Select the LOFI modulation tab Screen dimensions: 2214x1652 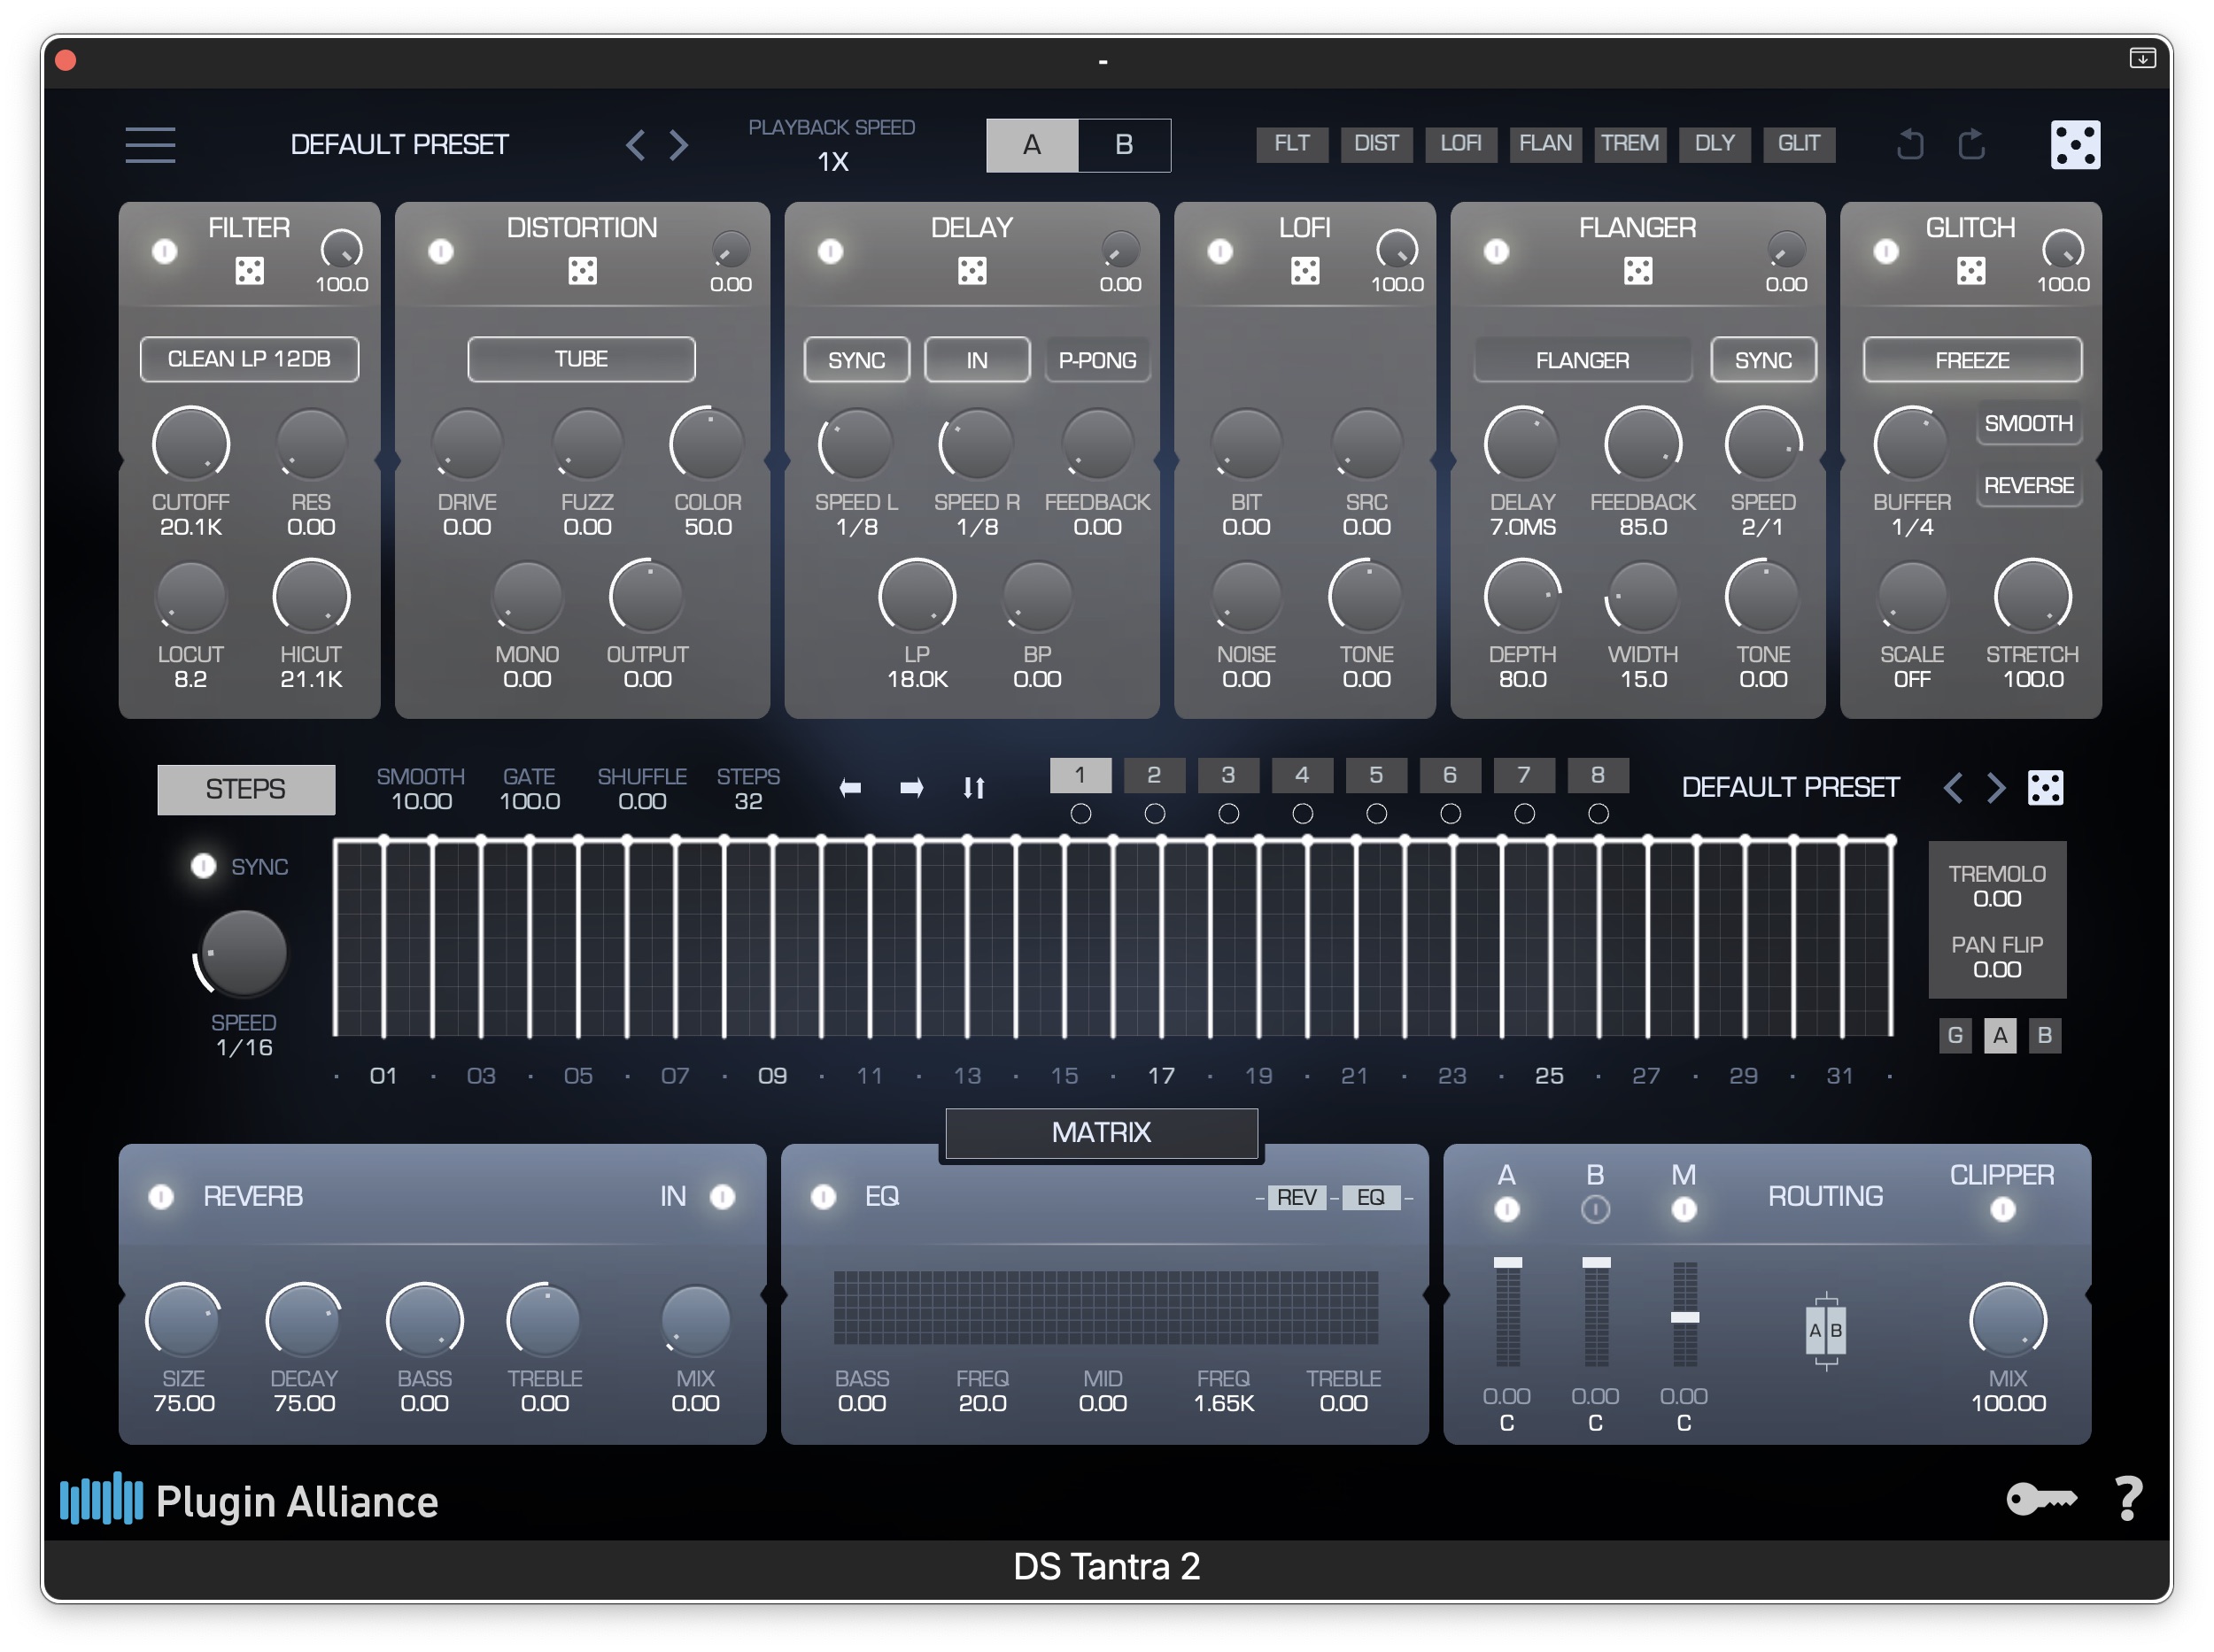[1459, 143]
